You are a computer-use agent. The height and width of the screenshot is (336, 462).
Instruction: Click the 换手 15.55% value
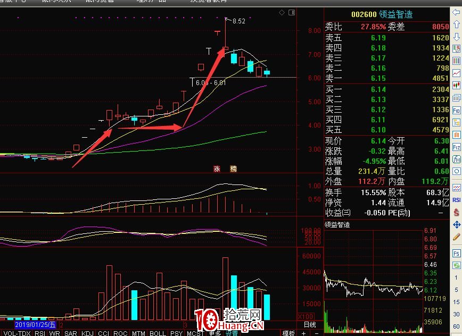click(373, 192)
